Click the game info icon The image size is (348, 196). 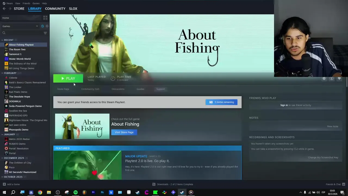tap(332, 78)
